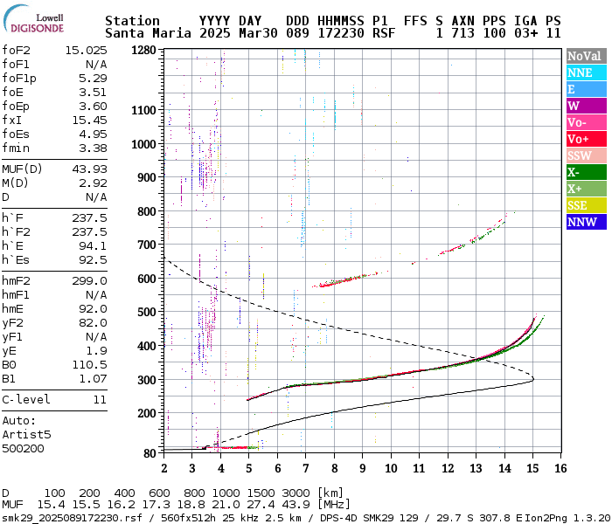Select the smk29_2025089172230.rsf filename
This screenshot has height=524, width=612.
click(x=72, y=518)
